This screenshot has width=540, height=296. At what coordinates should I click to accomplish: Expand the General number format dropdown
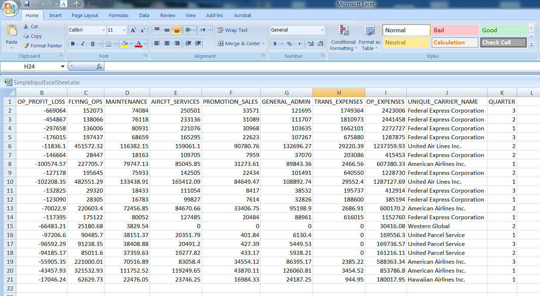tap(322, 30)
